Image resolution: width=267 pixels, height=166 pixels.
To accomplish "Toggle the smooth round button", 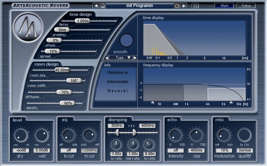I will [126, 40].
